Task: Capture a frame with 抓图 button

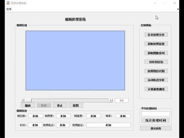Action: pos(76,105)
